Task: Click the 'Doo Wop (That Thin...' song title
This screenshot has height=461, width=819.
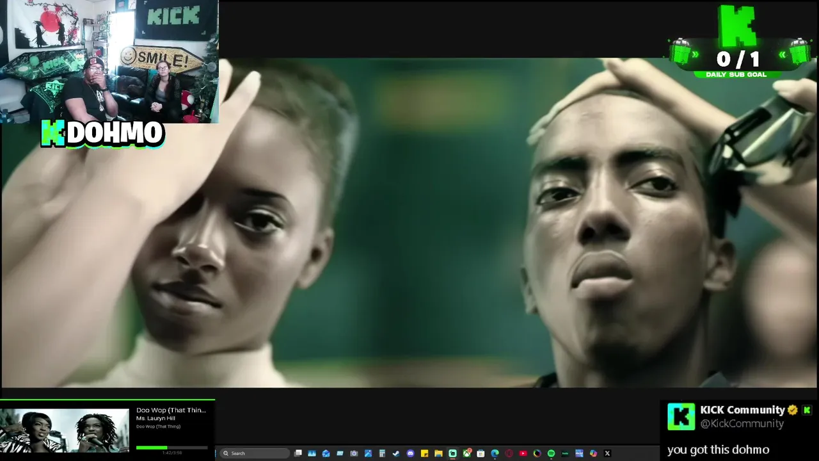Action: pos(171,410)
